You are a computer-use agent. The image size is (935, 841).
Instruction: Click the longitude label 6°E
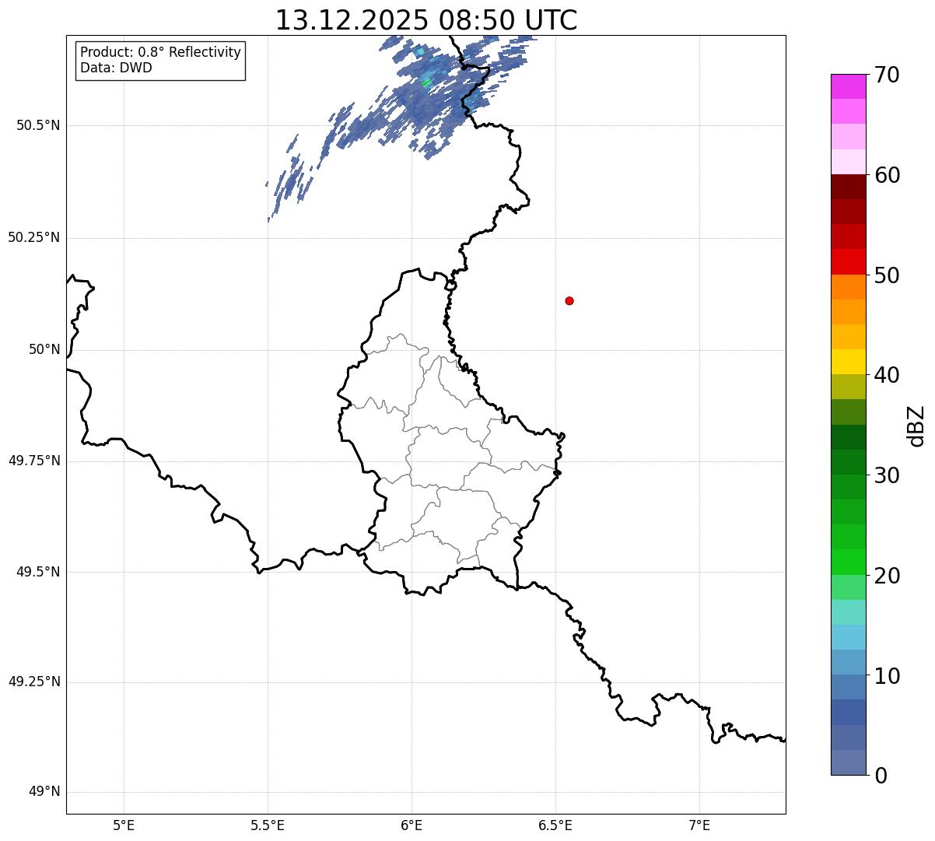[411, 825]
